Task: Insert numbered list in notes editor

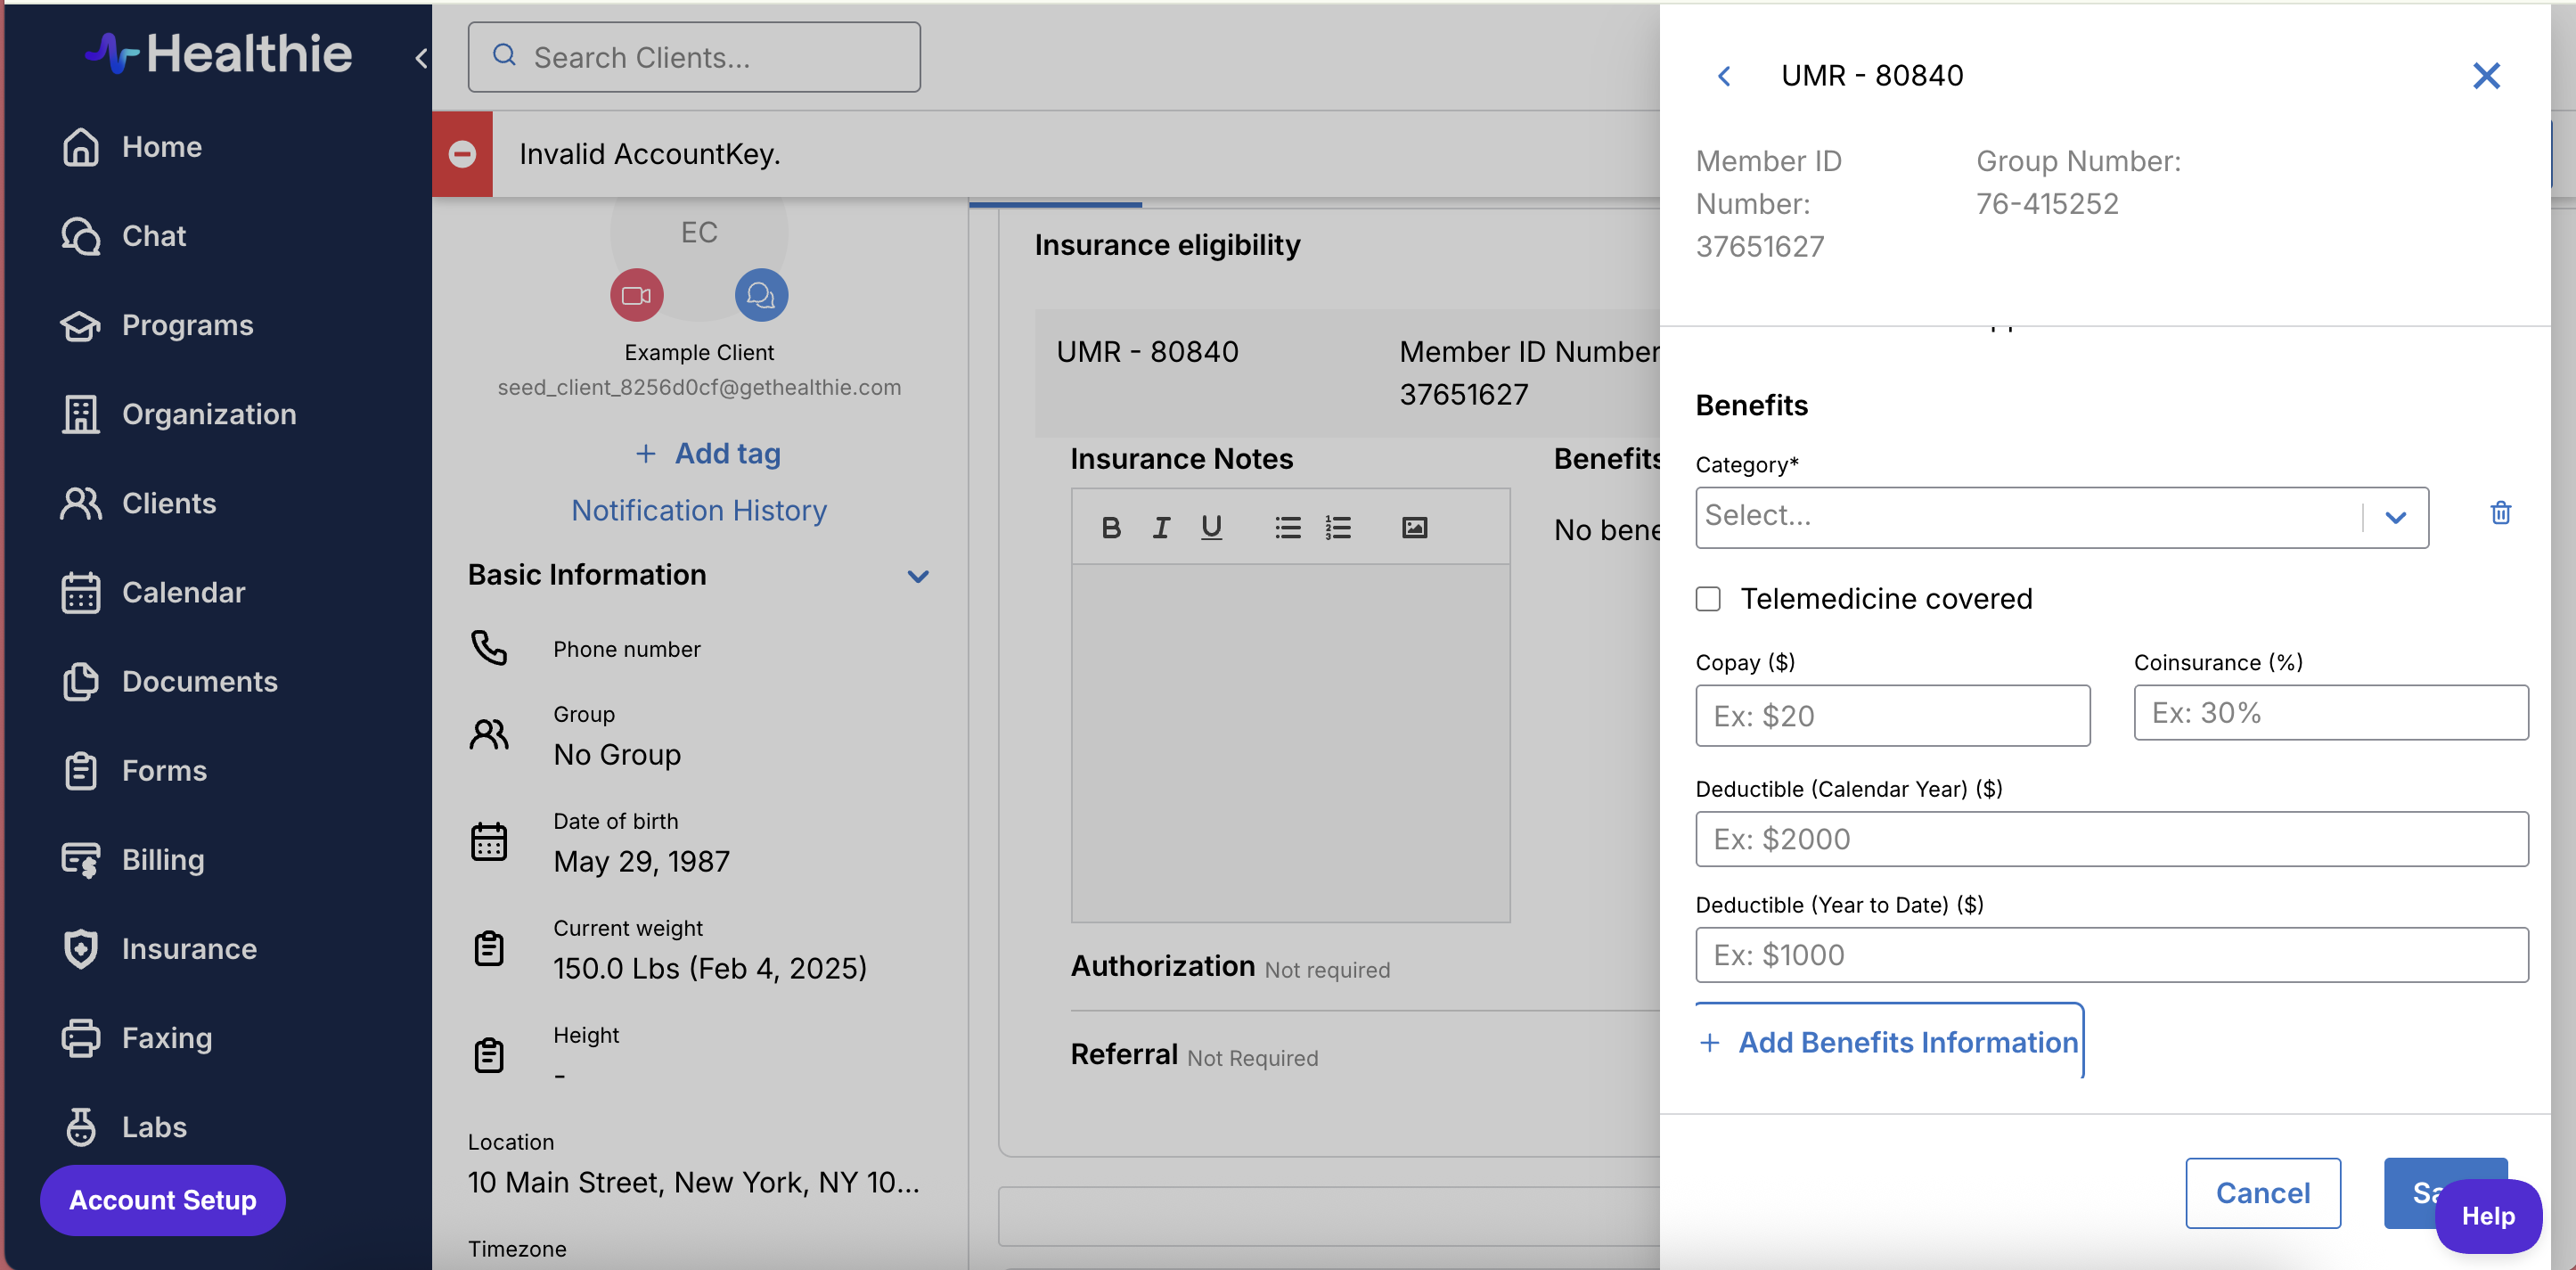Action: coord(1337,527)
